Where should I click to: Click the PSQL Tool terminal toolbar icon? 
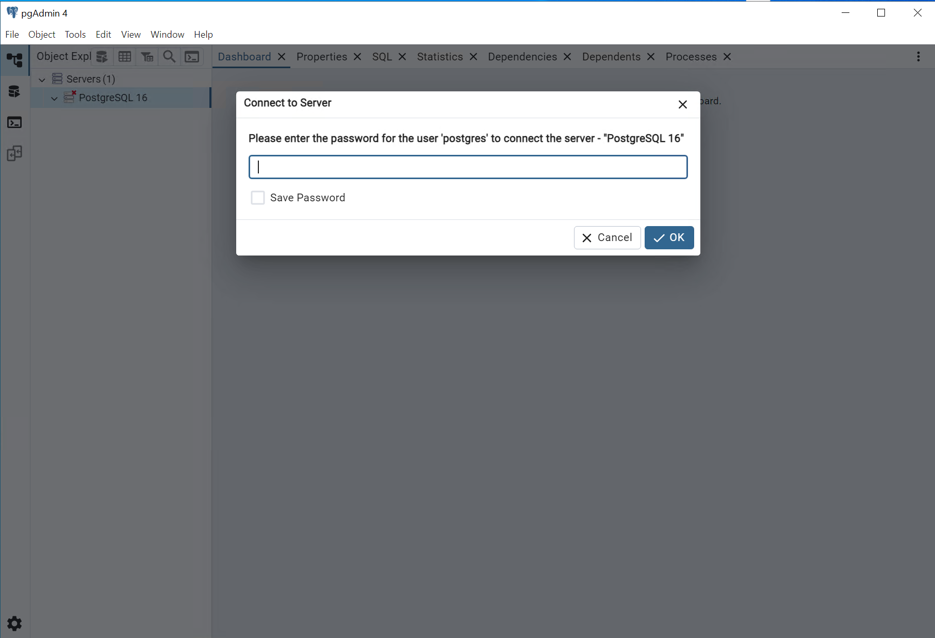tap(192, 57)
